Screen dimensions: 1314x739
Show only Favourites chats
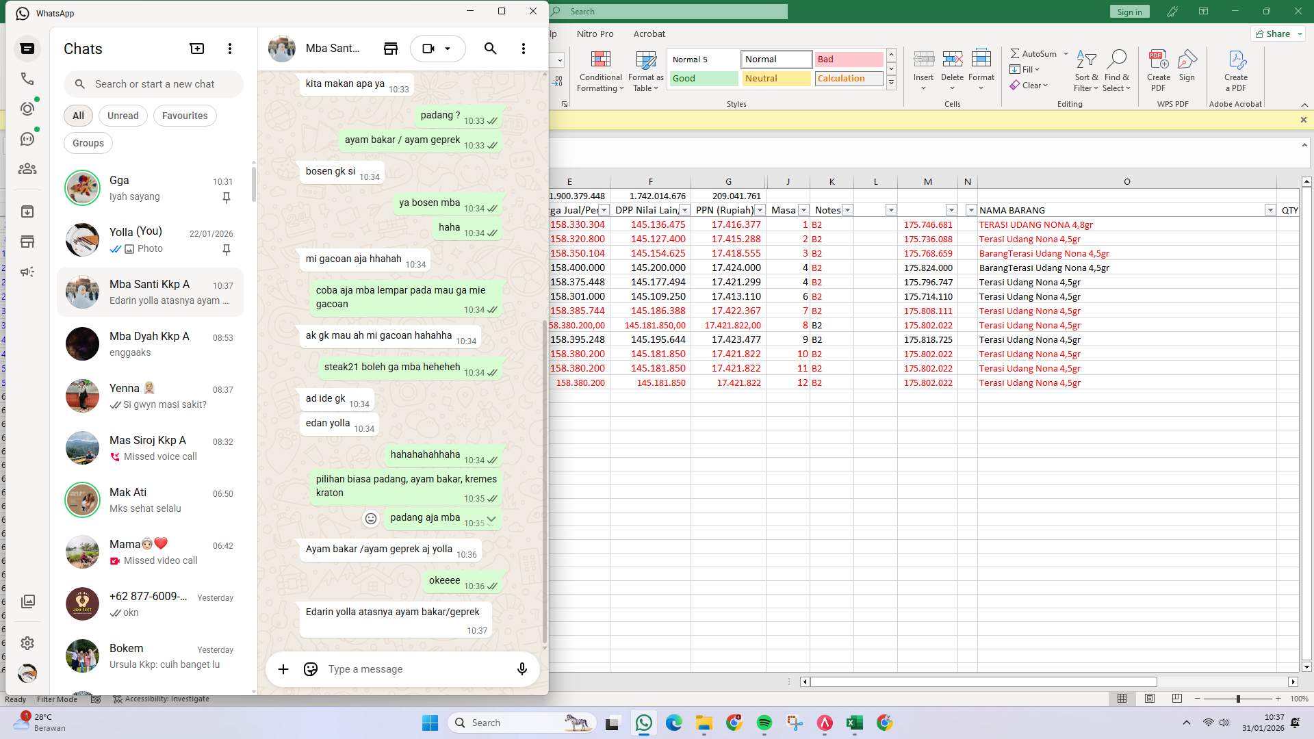point(185,116)
